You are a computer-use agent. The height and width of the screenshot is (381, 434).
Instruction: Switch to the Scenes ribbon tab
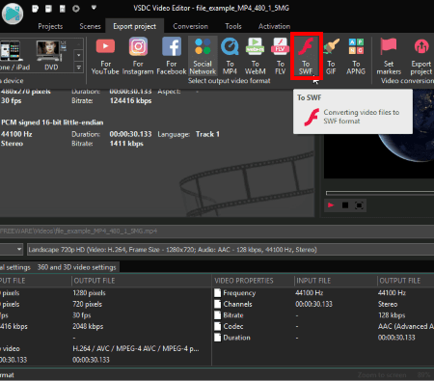(x=90, y=26)
